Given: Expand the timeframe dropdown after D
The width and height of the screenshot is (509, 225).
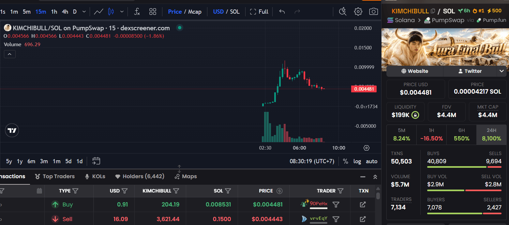Looking at the screenshot, I should tap(84, 12).
